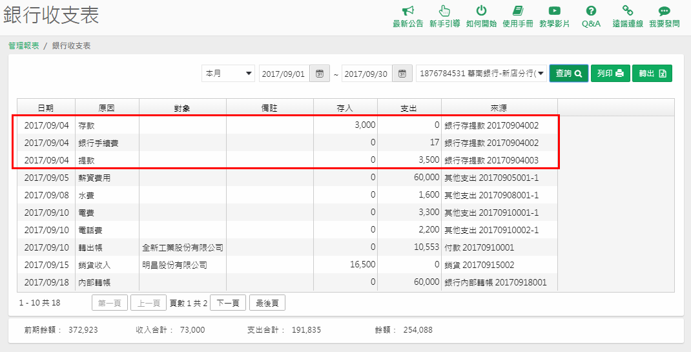Open calendar picker for end date 2017/09/30

402,74
